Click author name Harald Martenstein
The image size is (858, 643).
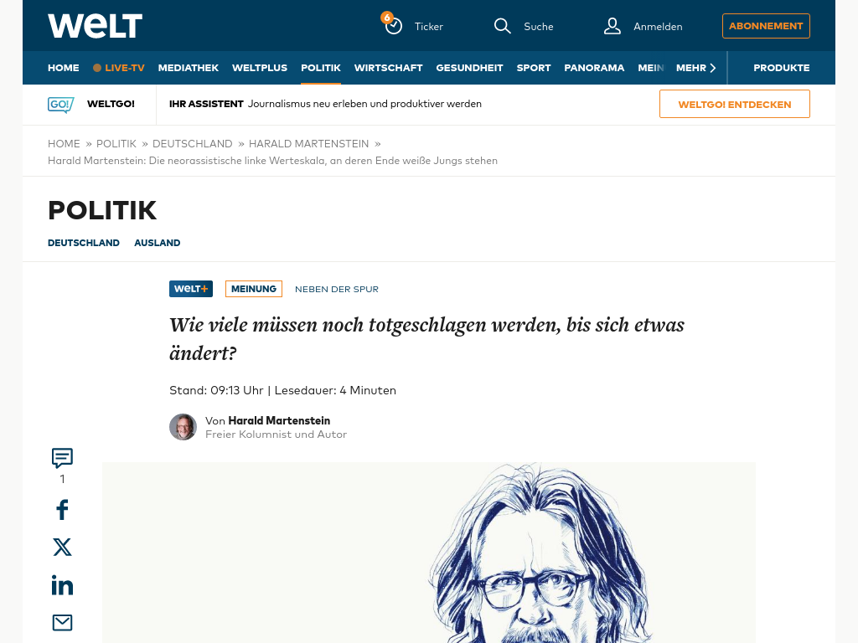tap(279, 420)
